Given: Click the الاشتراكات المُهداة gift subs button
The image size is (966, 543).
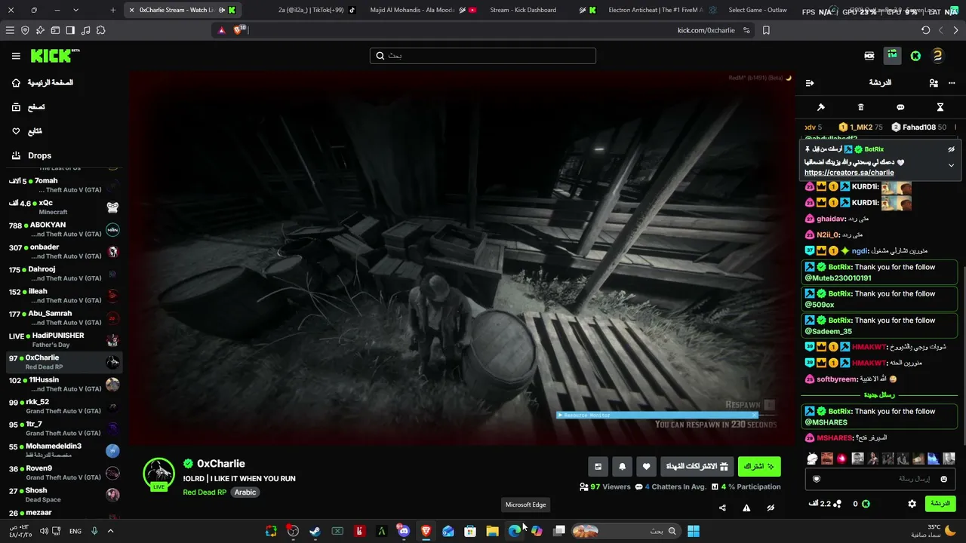Looking at the screenshot, I should pos(697,467).
